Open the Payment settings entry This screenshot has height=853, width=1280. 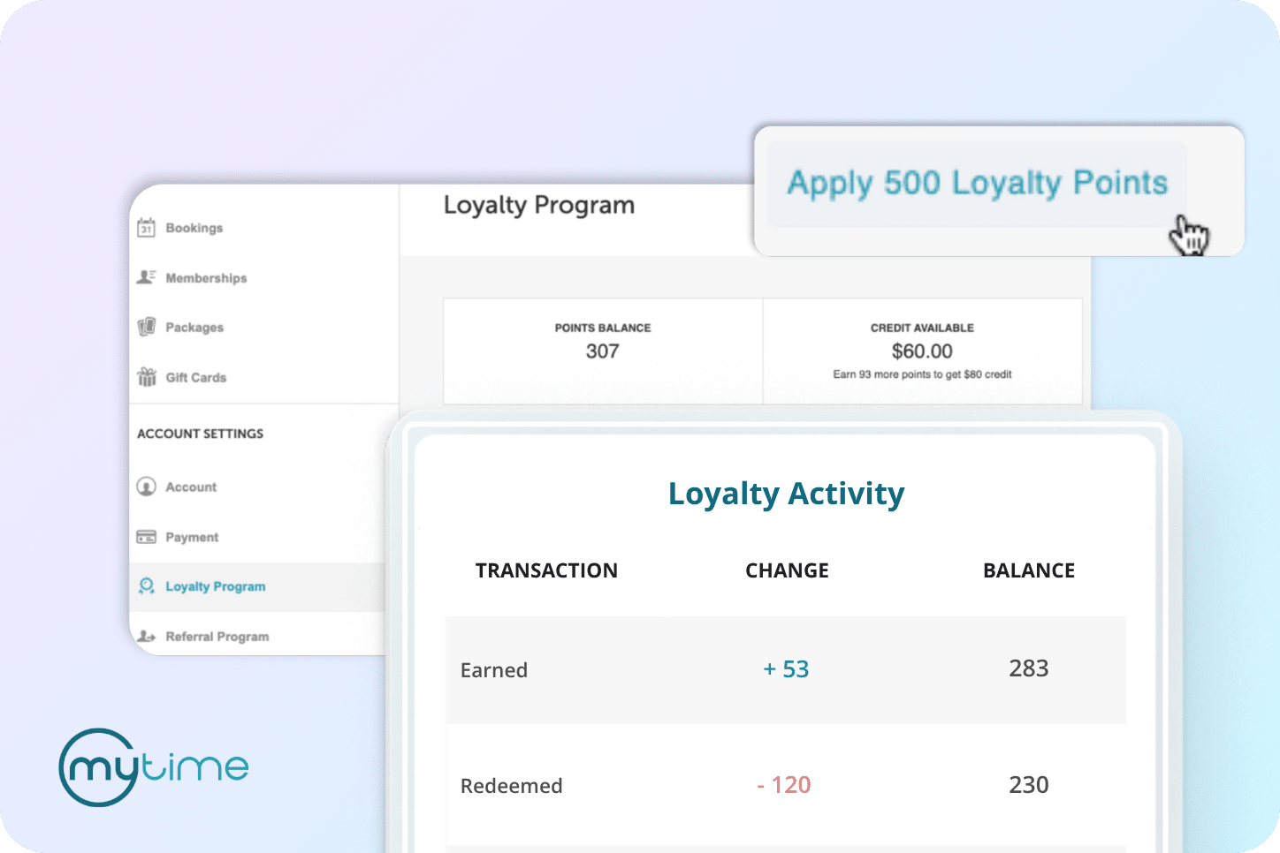(x=192, y=538)
